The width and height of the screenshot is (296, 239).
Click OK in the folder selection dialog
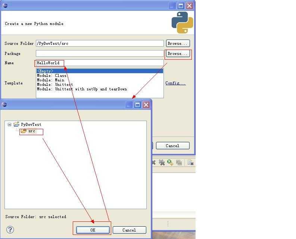click(x=93, y=230)
